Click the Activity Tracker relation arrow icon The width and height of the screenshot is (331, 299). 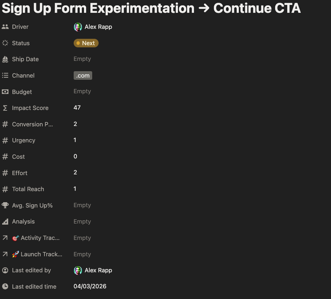click(x=5, y=238)
